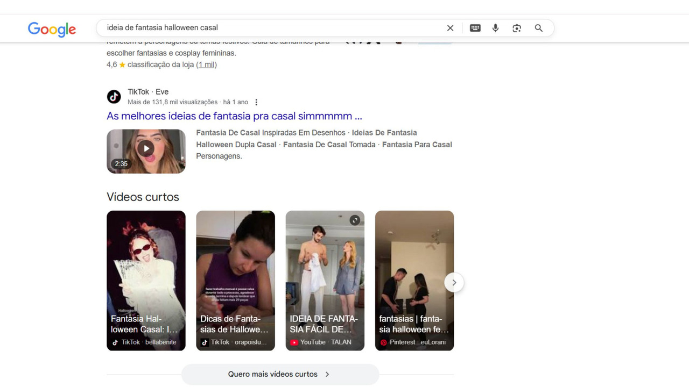Click the YouTube icon on the TALAN video
Viewport: 689px width, 387px height.
(294, 342)
